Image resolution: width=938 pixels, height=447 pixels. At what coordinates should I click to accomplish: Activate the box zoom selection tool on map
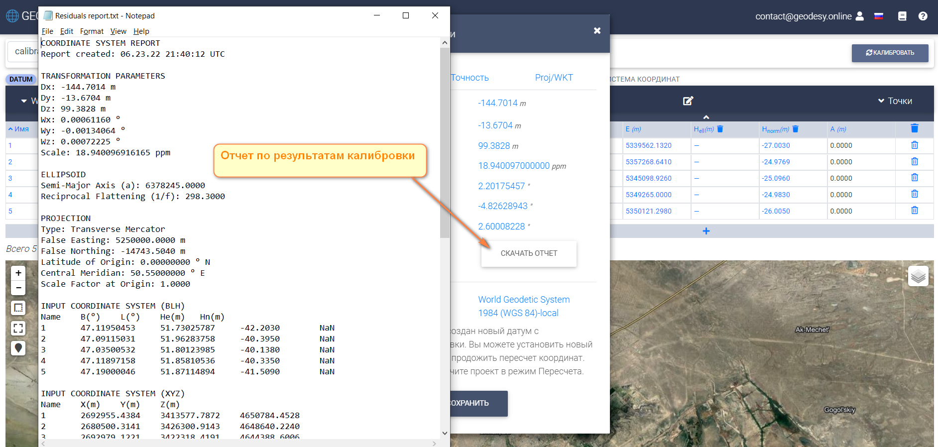(x=18, y=308)
